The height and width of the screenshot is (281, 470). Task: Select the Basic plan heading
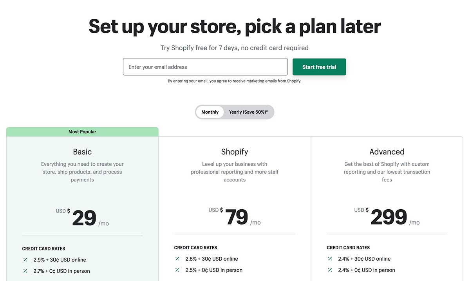pos(82,152)
